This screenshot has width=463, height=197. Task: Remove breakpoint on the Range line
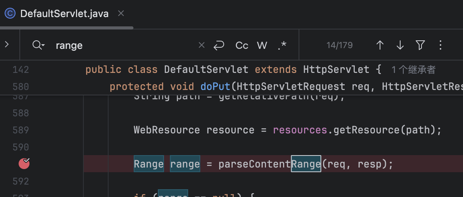(24, 164)
